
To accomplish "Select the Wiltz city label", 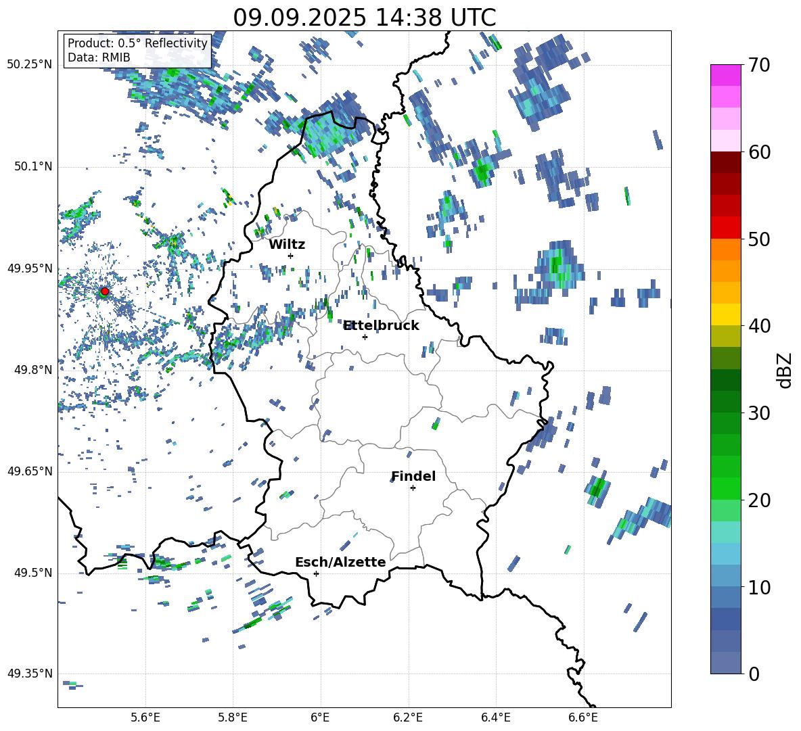I will (287, 245).
